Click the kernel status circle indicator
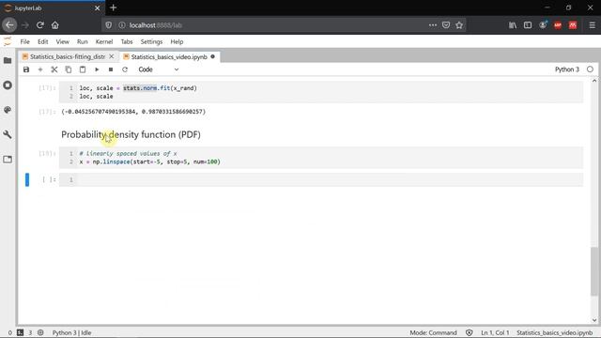601x338 pixels. (x=590, y=69)
